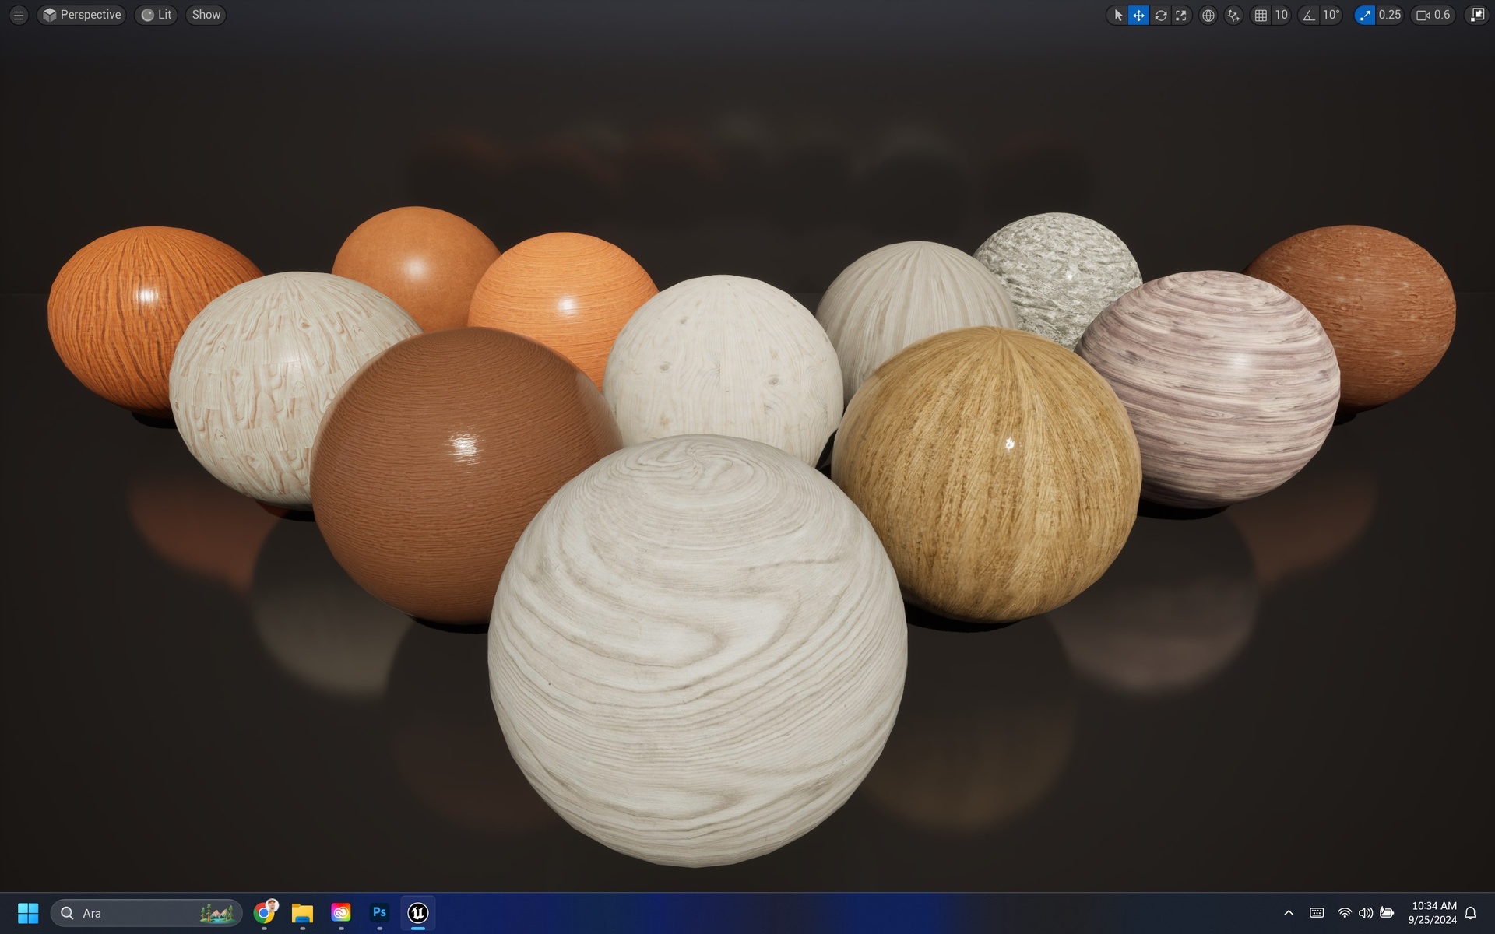The height and width of the screenshot is (934, 1495).
Task: Select the large white swirled wood sphere
Action: 697,650
